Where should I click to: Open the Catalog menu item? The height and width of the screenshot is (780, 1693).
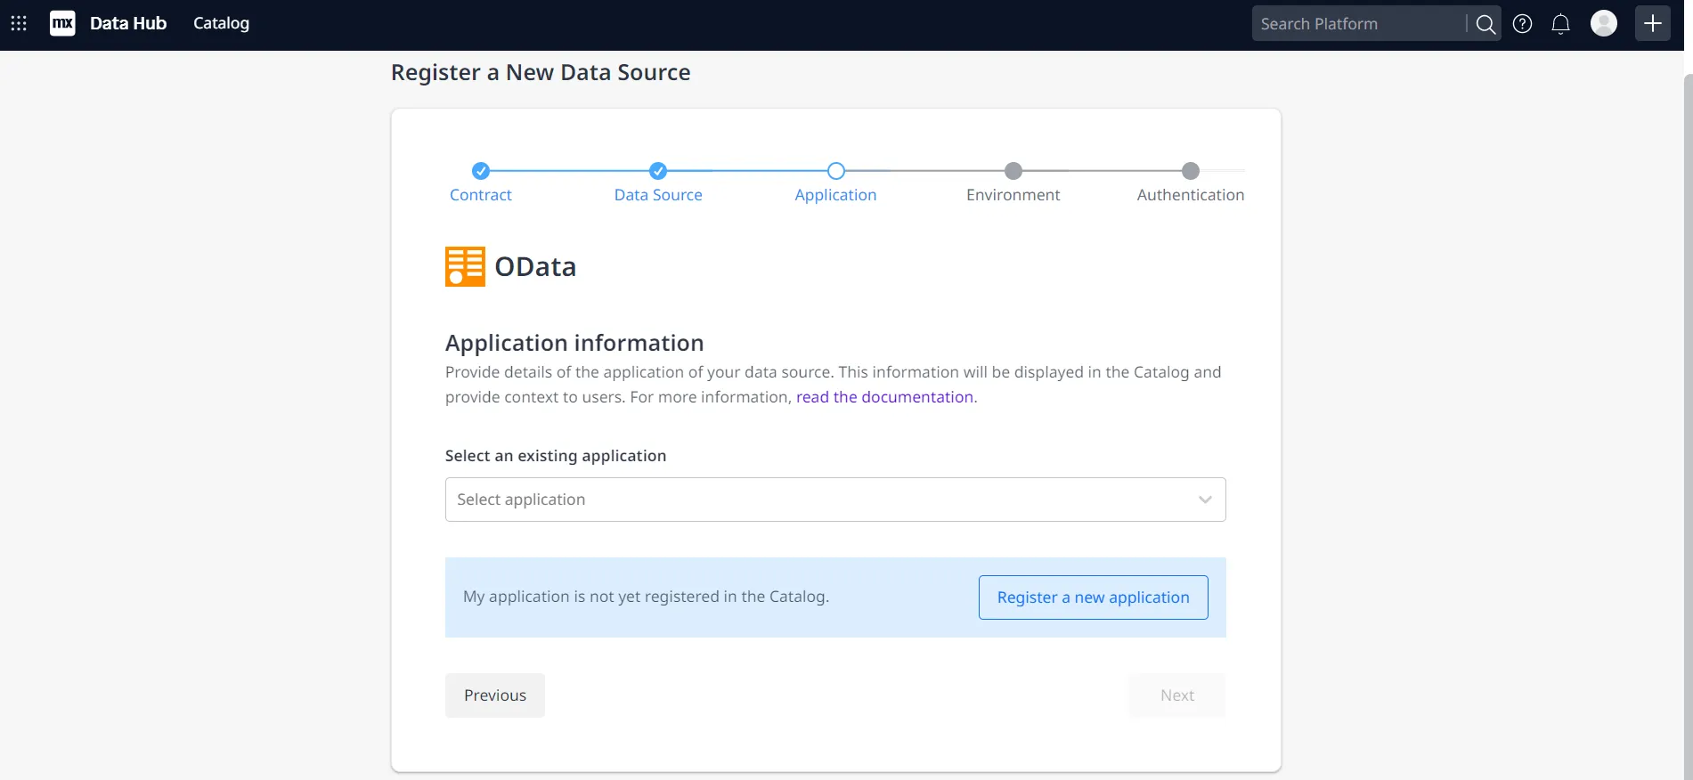coord(221,24)
